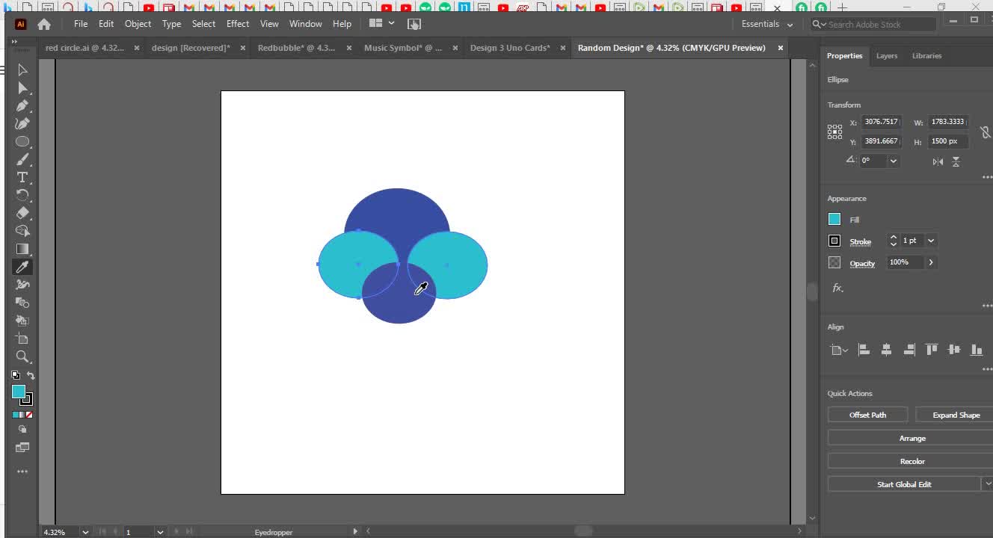The height and width of the screenshot is (538, 993).
Task: Select the Selection tool arrow
Action: tap(22, 69)
